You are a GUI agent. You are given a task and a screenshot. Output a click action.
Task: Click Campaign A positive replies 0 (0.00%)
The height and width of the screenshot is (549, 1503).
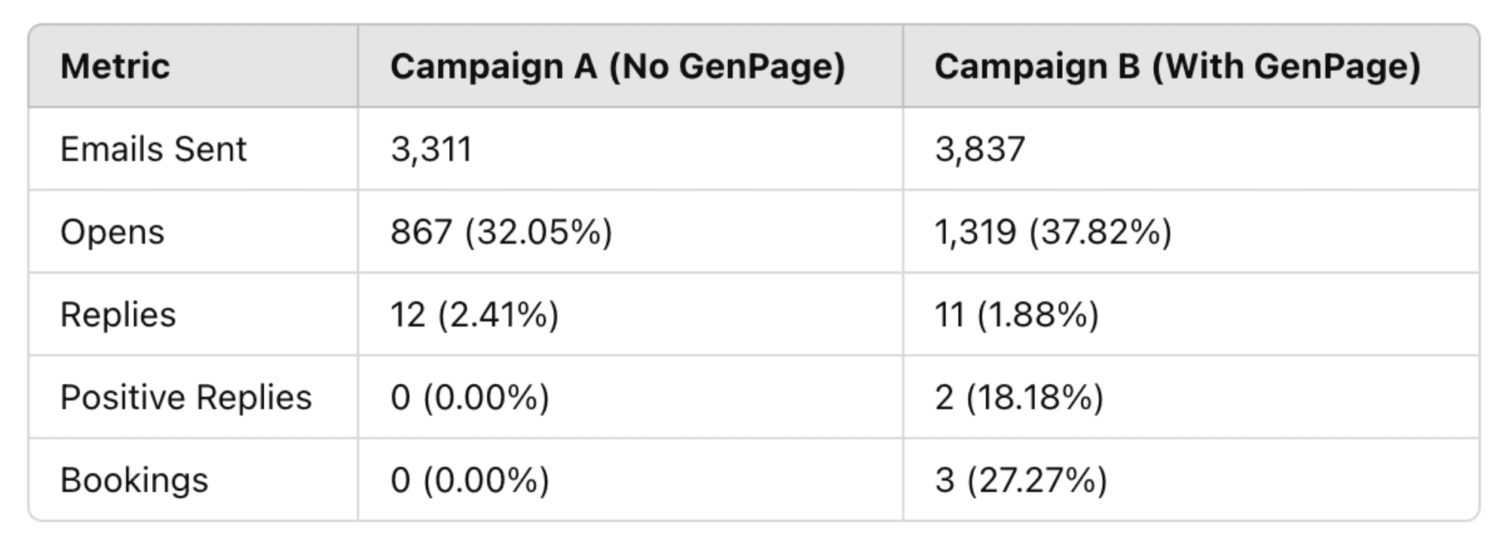tap(470, 397)
